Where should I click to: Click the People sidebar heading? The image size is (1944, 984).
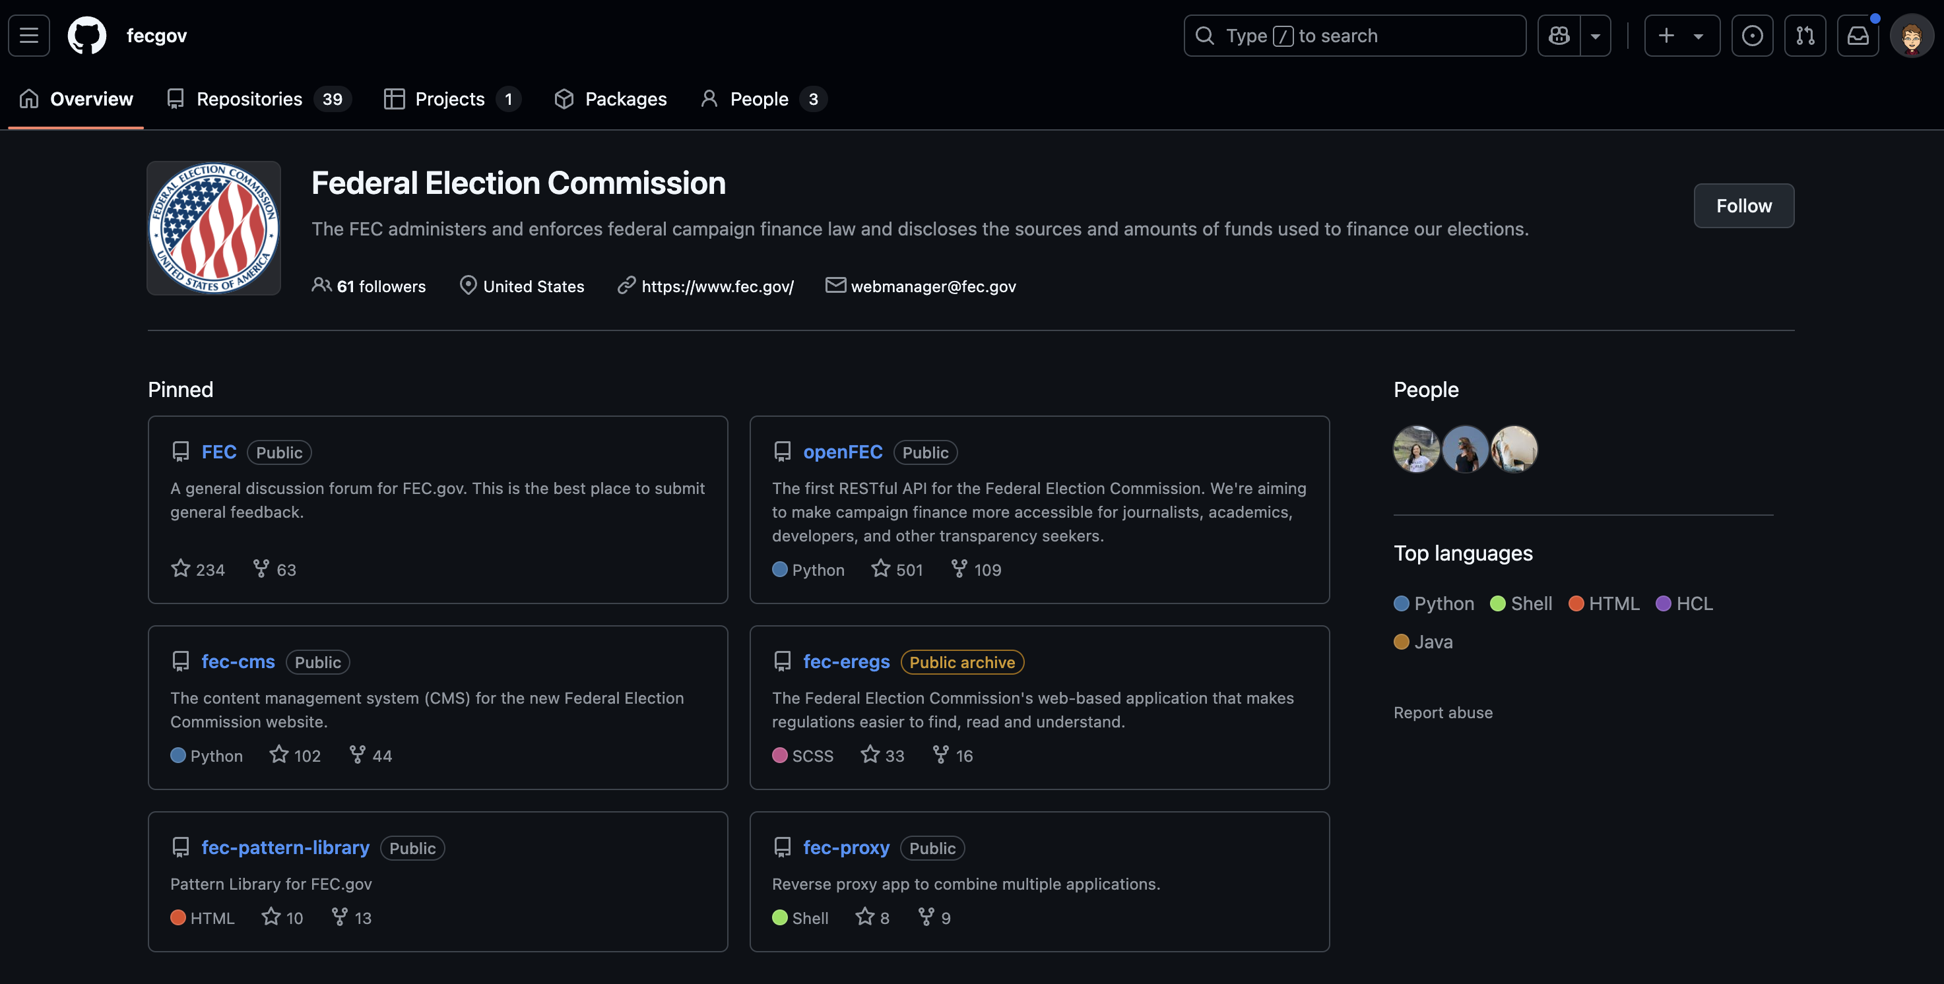[1425, 389]
